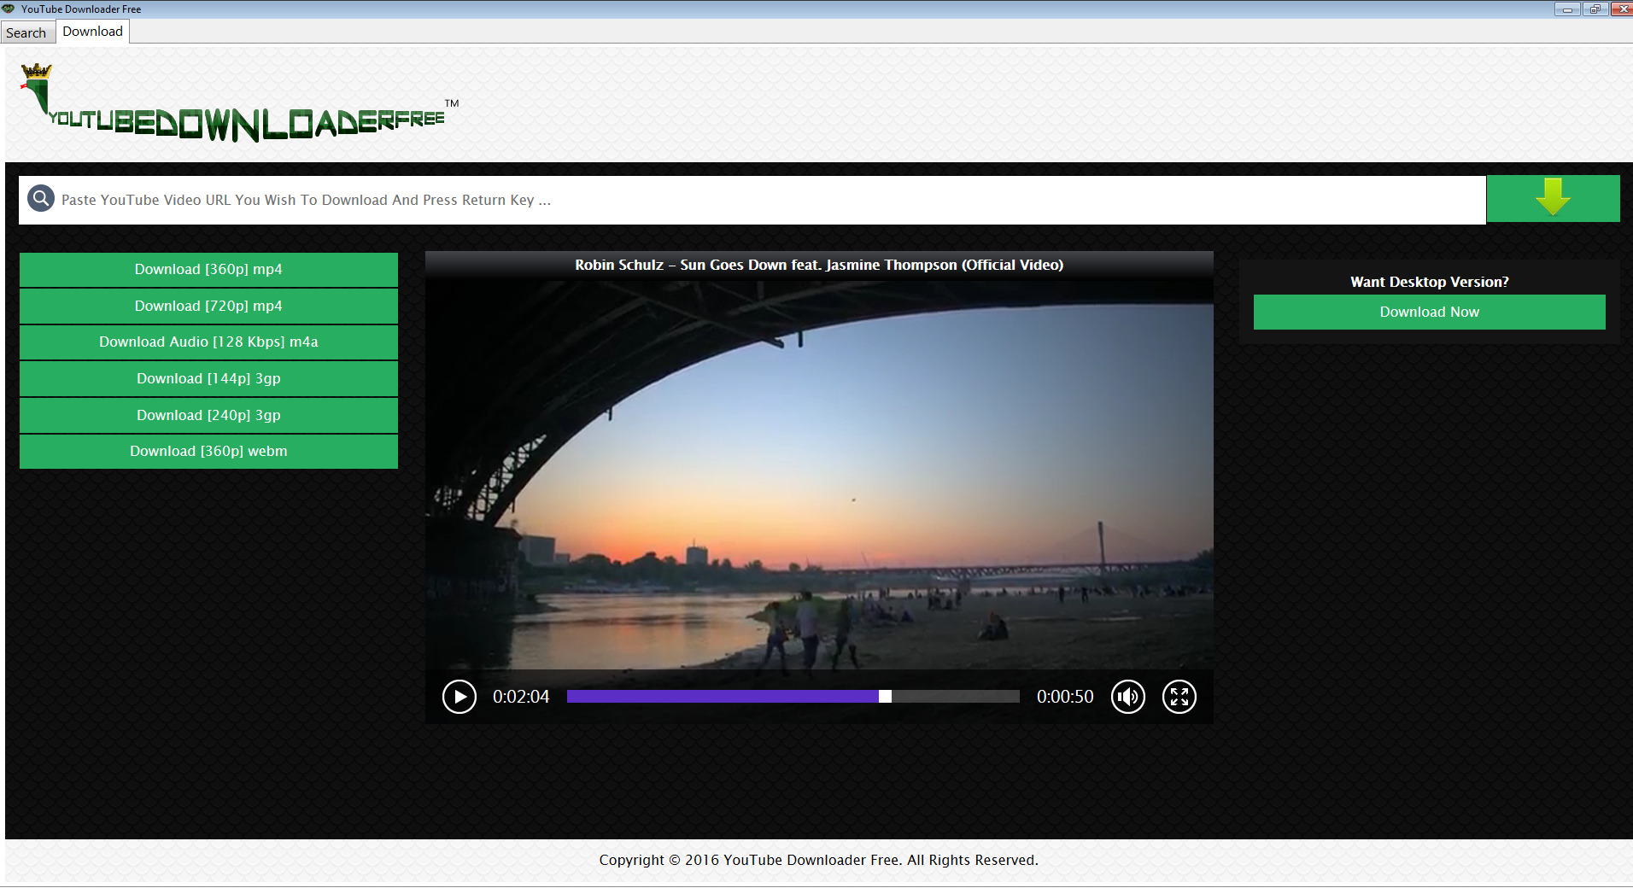Image resolution: width=1633 pixels, height=888 pixels.
Task: Switch to the Search tab
Action: [26, 32]
